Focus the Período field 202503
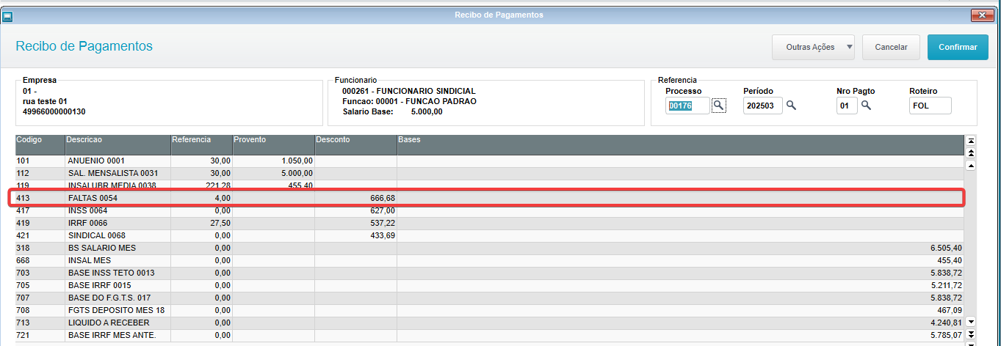 763,106
